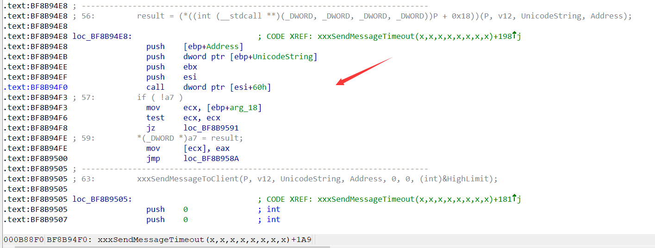Click the 'push 0' instruction at BF8B9505
Viewport: 655px width, 248px height.
pyautogui.click(x=167, y=209)
